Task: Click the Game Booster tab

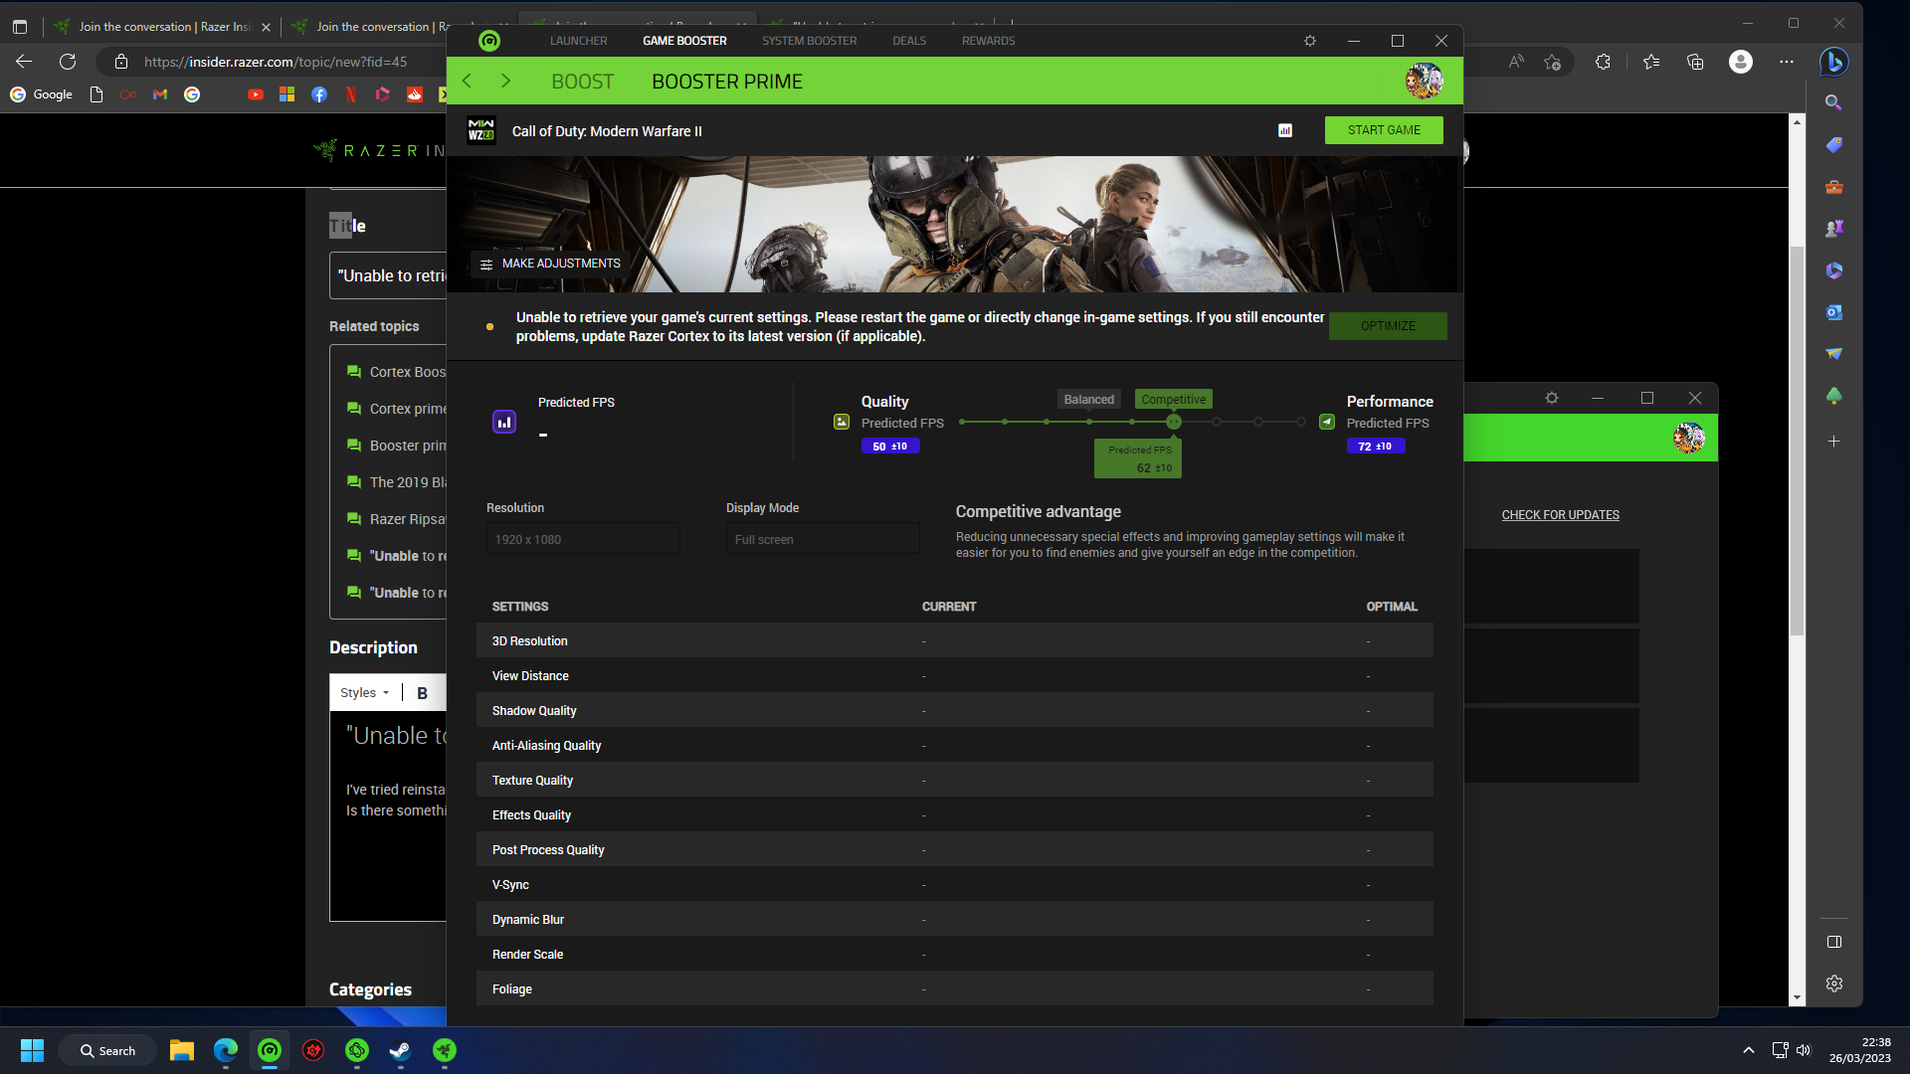Action: click(x=683, y=41)
